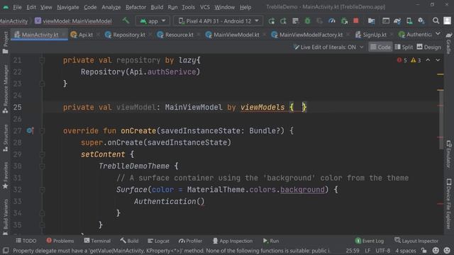Image resolution: width=454 pixels, height=255 pixels.
Task: Toggle Live Edit of literals setting
Action: pyautogui.click(x=328, y=47)
